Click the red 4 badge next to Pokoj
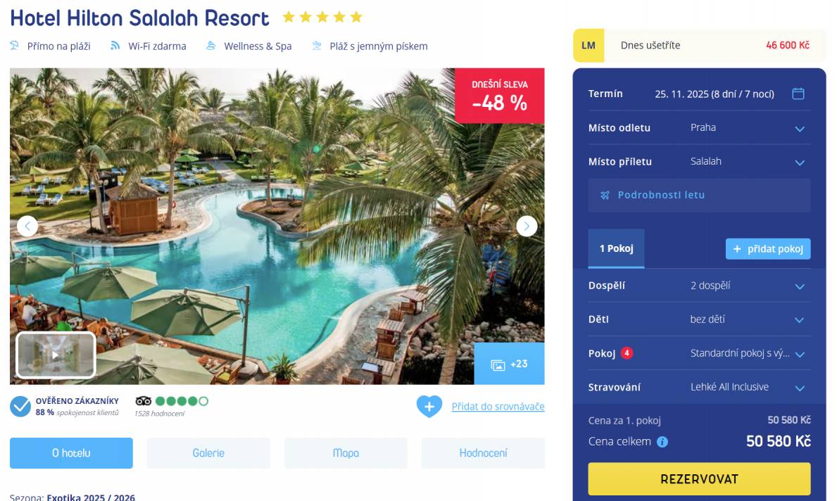 point(627,353)
